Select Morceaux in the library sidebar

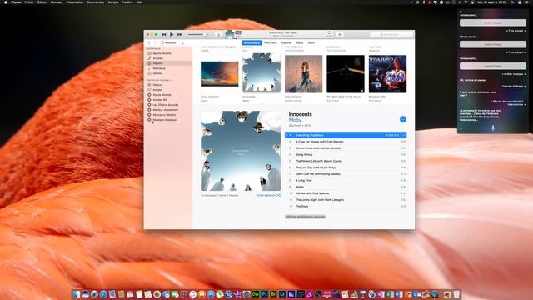[x=169, y=68]
